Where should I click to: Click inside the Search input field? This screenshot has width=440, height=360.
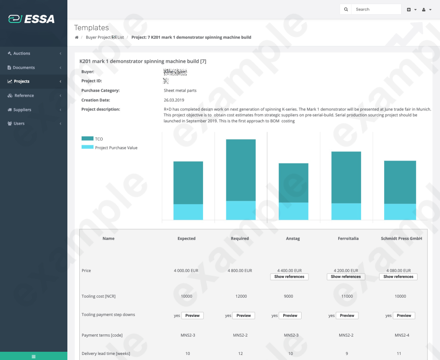point(376,9)
